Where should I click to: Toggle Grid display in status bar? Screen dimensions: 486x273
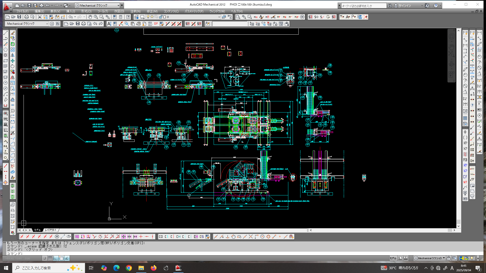[50, 258]
